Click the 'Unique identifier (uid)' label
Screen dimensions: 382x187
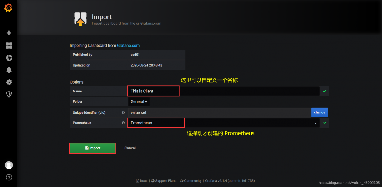(x=89, y=112)
